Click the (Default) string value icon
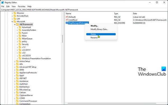Screen dimensions: 168x105 pyautogui.click(x=67, y=17)
